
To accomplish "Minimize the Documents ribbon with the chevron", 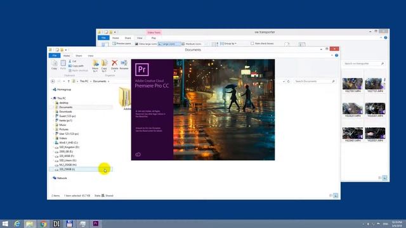I will coord(332,55).
